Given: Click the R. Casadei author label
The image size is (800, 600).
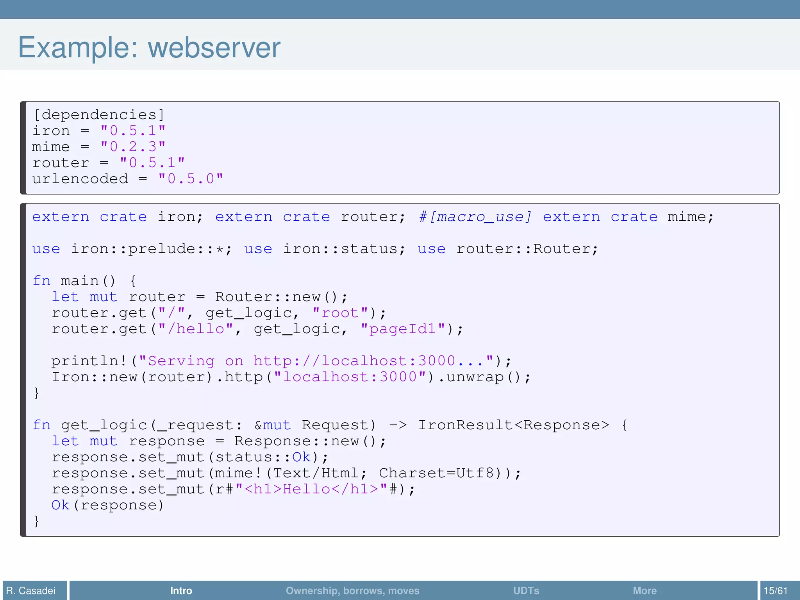Looking at the screenshot, I should 31,590.
